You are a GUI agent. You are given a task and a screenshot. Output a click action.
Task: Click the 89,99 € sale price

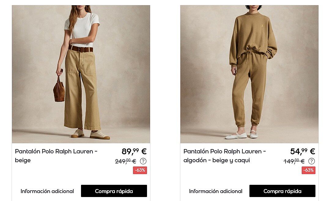[134, 152]
